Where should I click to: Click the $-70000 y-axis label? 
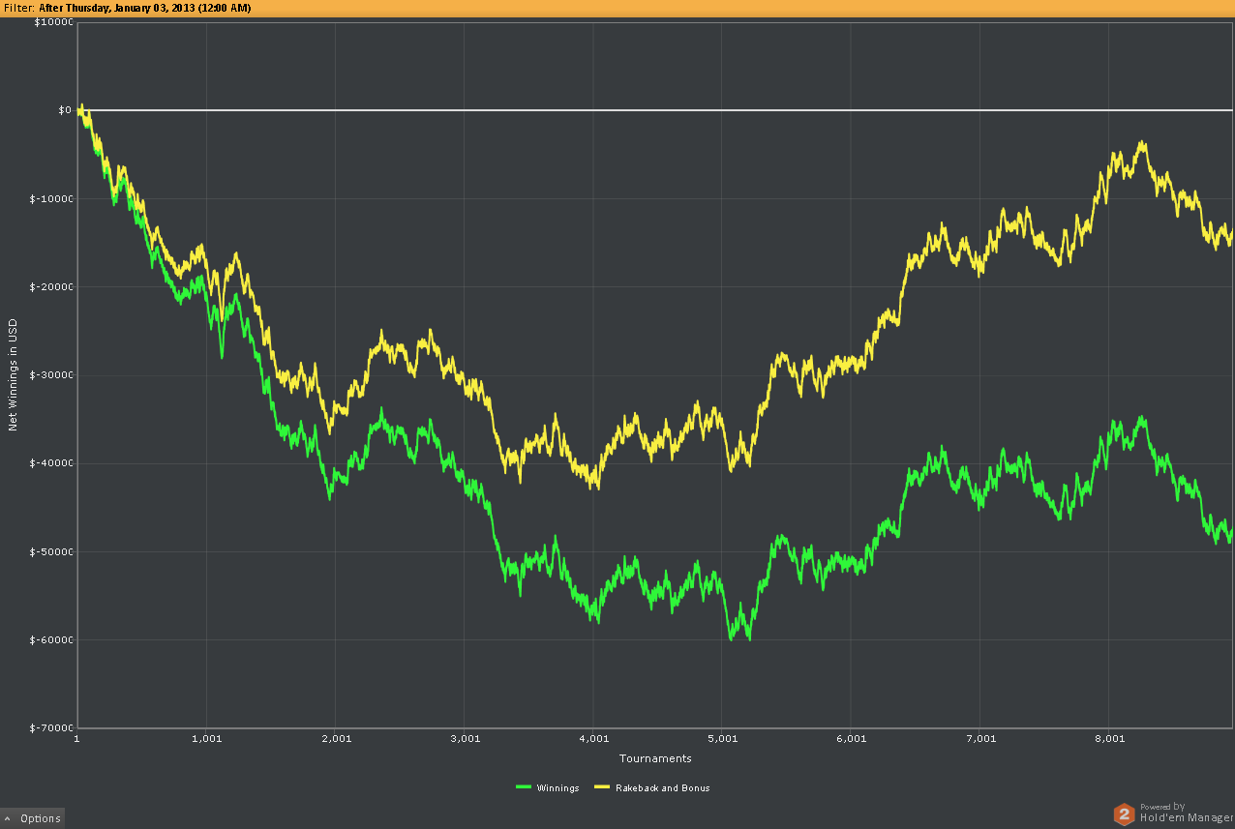pos(52,726)
